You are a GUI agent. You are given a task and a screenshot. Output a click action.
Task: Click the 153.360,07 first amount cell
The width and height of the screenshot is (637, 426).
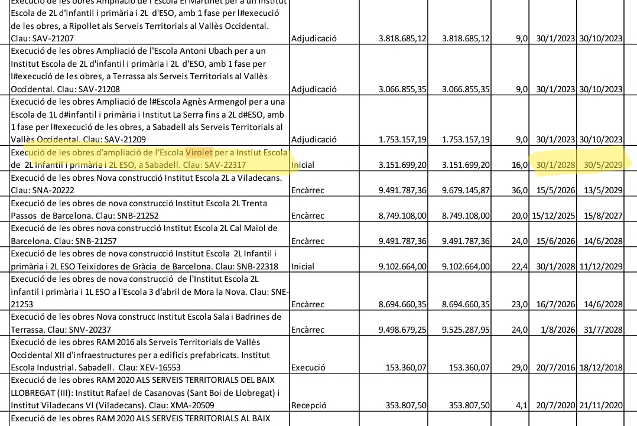click(406, 368)
